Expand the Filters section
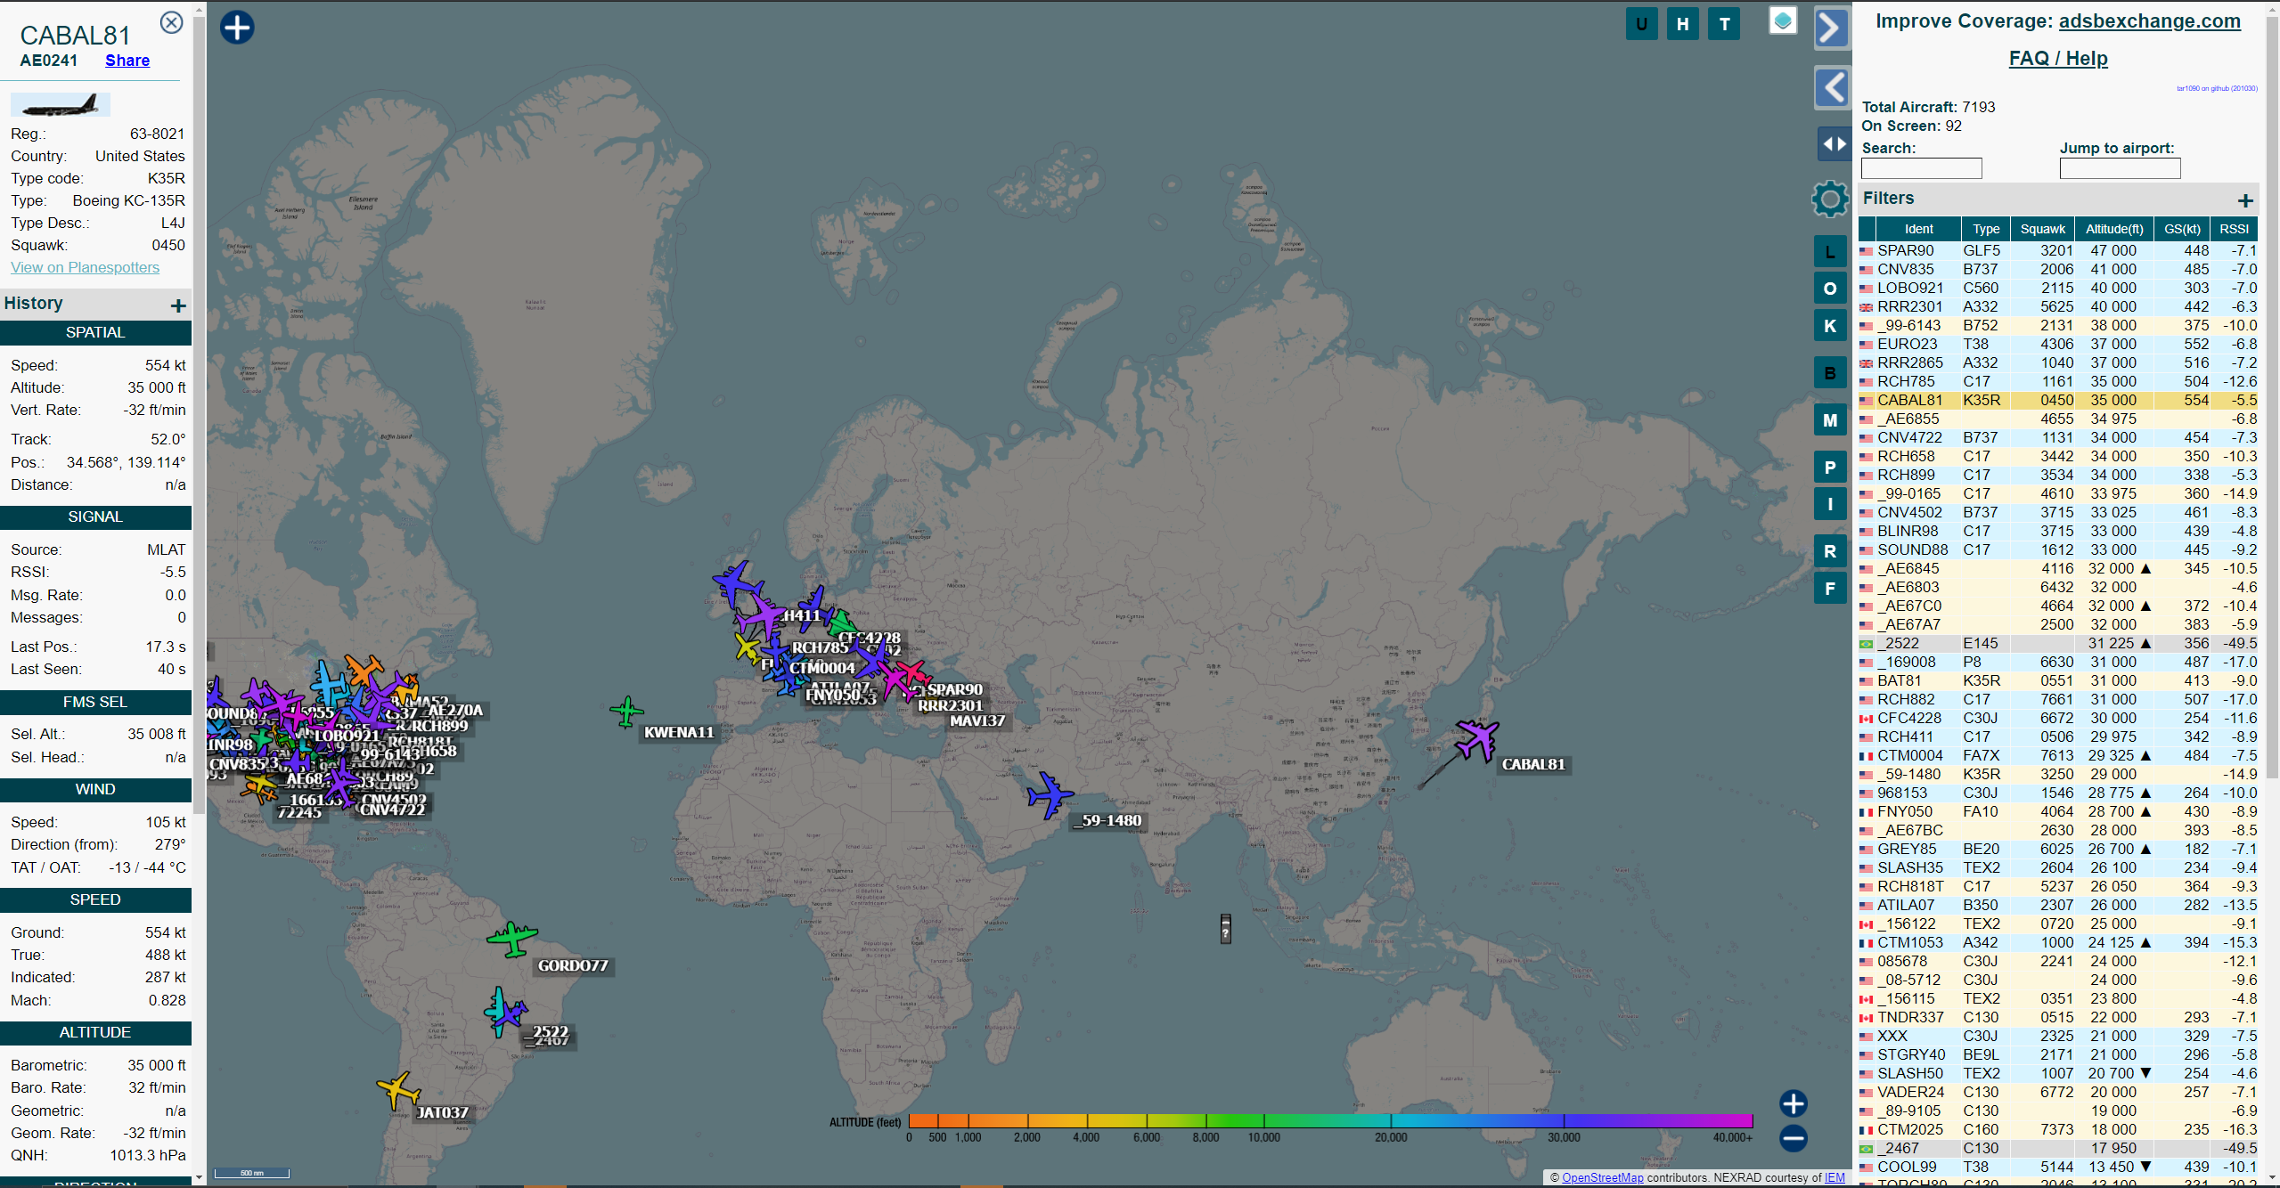2280x1188 pixels. pos(2245,200)
